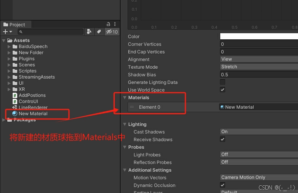Open the Alignment dropdown showing View
The height and width of the screenshot is (193, 298).
[259, 59]
